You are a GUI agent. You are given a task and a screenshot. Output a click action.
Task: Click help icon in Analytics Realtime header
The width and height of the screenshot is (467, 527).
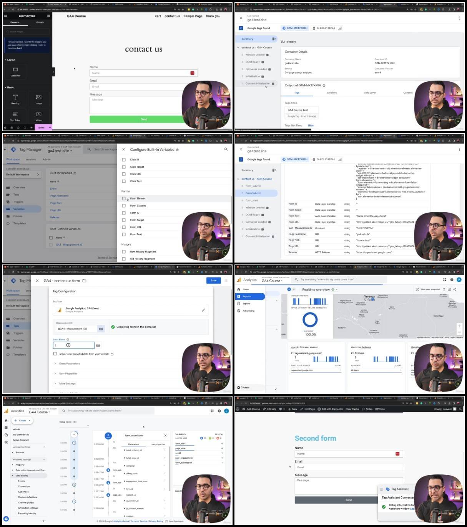point(452,279)
